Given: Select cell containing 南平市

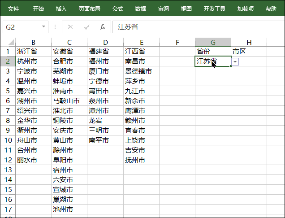Looking at the screenshot, I should click(105, 140).
